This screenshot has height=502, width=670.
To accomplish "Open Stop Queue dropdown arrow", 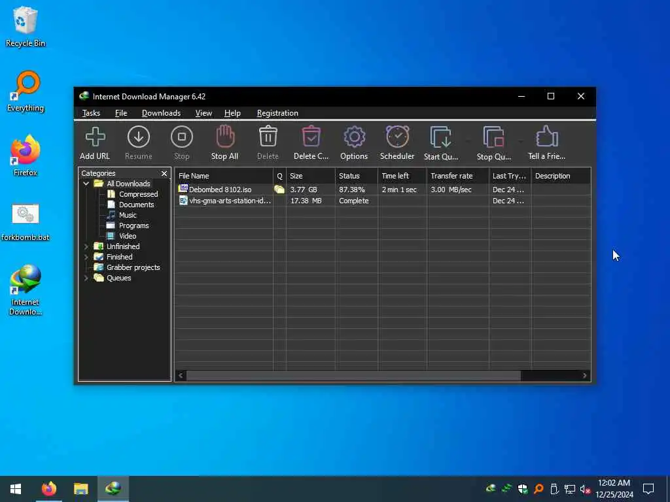I will point(520,141).
